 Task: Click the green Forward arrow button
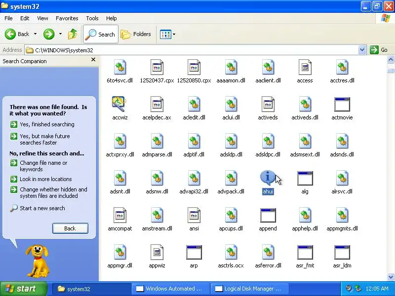point(49,34)
